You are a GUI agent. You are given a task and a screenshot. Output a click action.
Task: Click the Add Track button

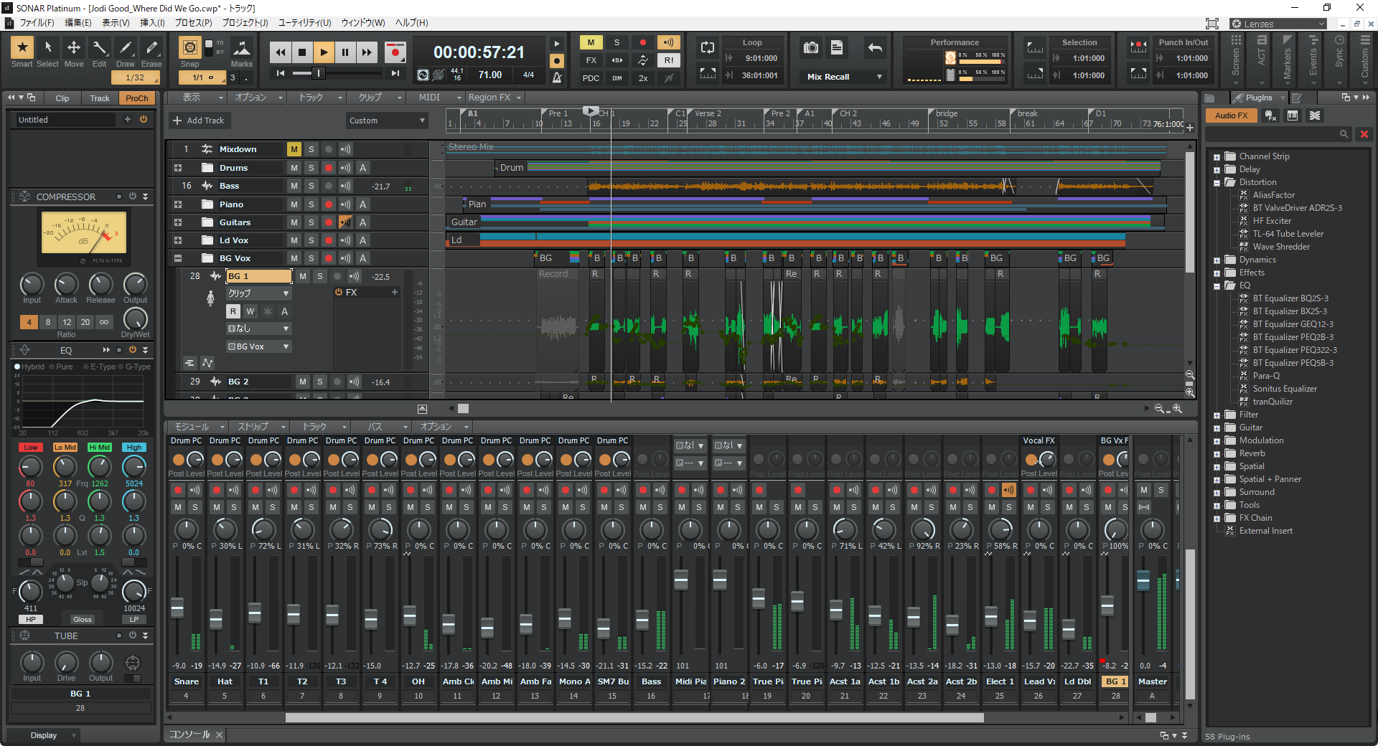(199, 121)
